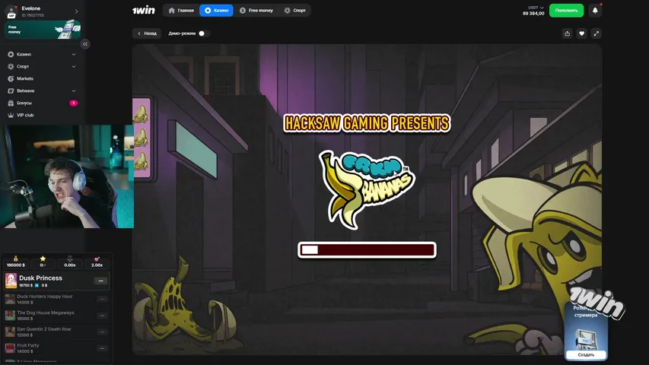Expand the Спорт sidebar section
The width and height of the screenshot is (649, 365).
pyautogui.click(x=74, y=66)
